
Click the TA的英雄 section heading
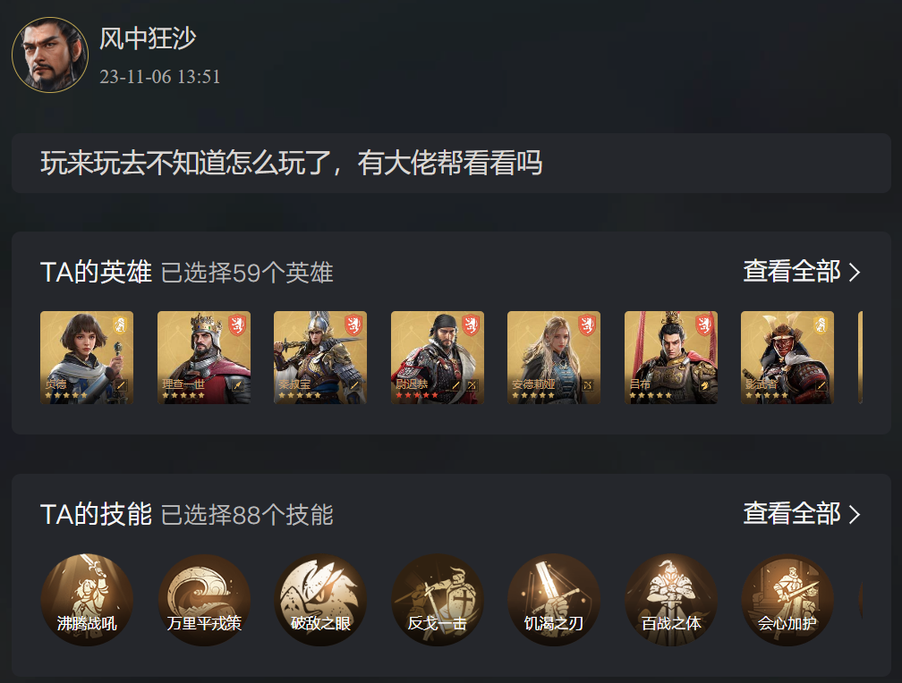click(x=96, y=272)
